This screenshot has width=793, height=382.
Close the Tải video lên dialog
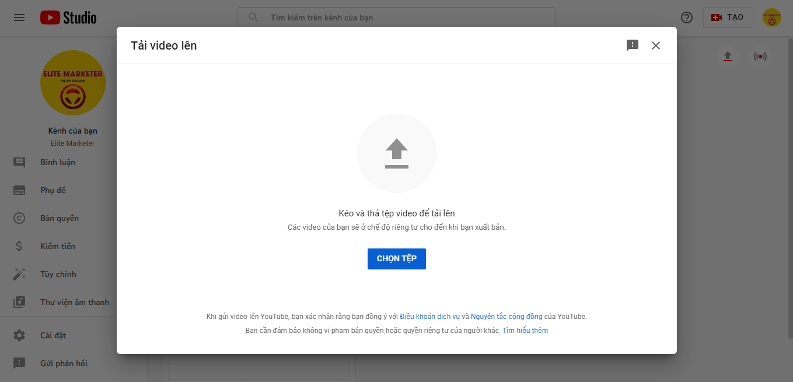(x=656, y=45)
